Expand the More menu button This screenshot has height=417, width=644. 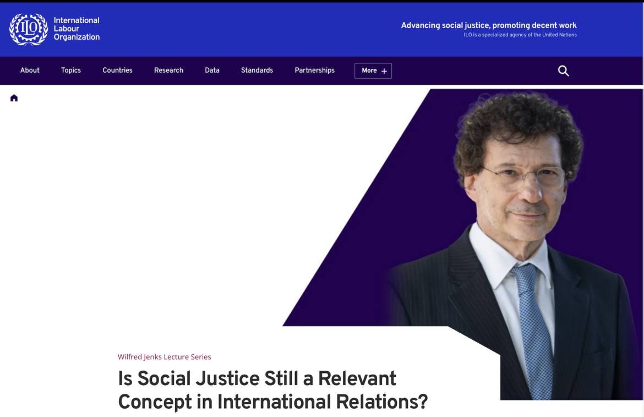click(x=373, y=71)
